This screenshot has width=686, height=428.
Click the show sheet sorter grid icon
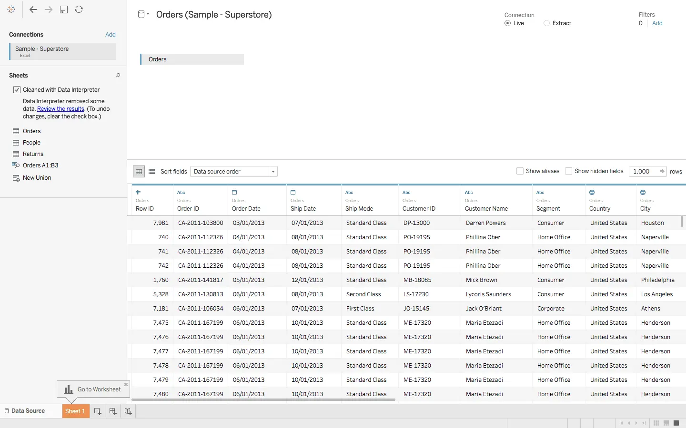(x=656, y=423)
